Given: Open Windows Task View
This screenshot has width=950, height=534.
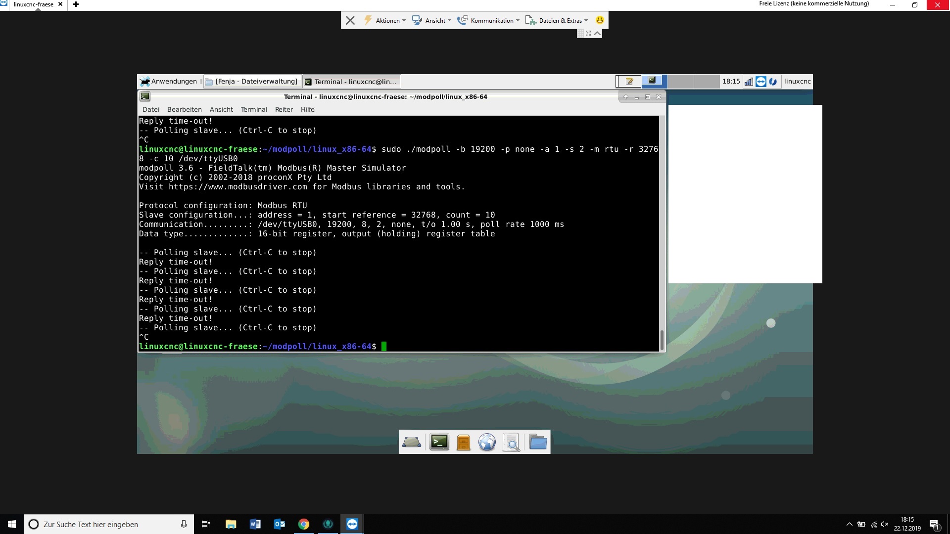Looking at the screenshot, I should 206,524.
